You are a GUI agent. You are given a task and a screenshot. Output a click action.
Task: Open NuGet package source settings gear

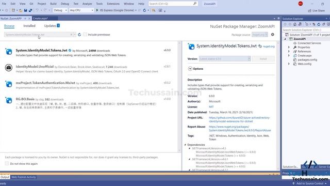coord(273,35)
